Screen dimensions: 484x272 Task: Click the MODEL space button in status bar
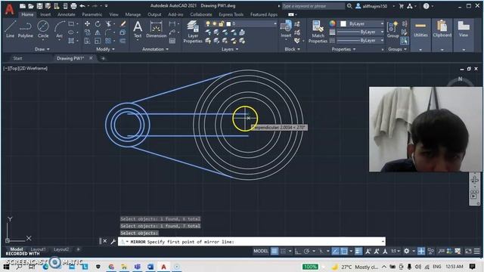pyautogui.click(x=261, y=252)
